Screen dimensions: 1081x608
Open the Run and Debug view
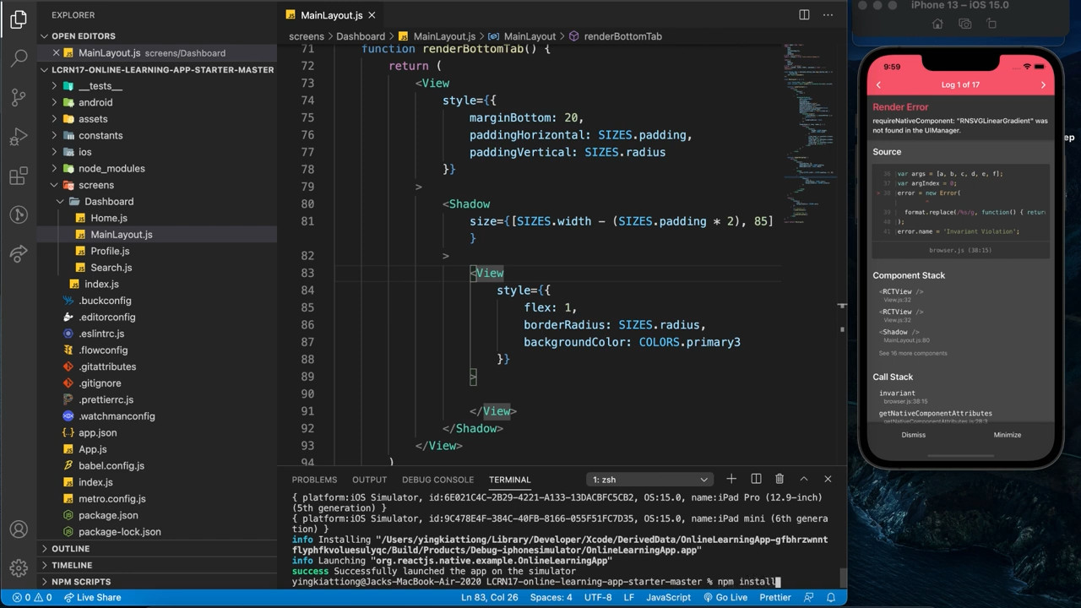19,137
